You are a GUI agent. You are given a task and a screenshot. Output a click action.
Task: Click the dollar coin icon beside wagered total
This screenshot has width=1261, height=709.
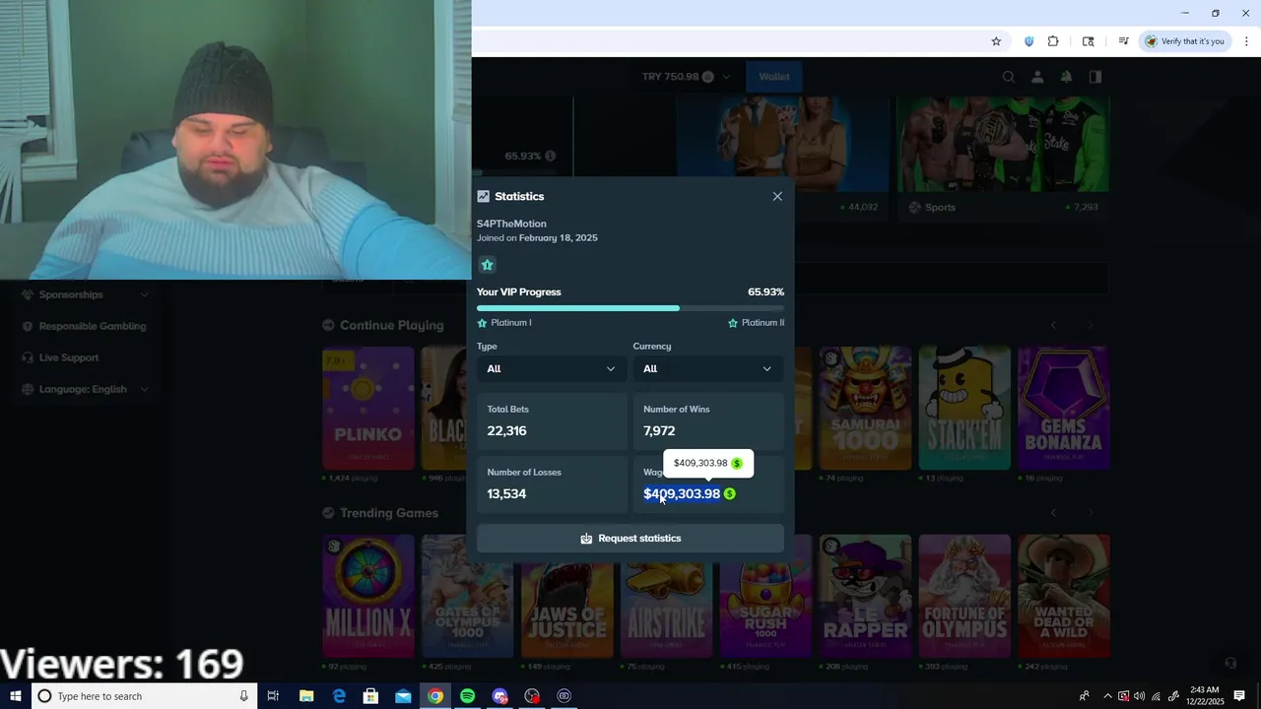point(729,493)
